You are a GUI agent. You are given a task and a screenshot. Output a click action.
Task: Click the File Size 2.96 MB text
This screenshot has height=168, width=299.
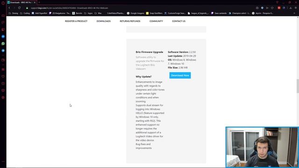178,68
